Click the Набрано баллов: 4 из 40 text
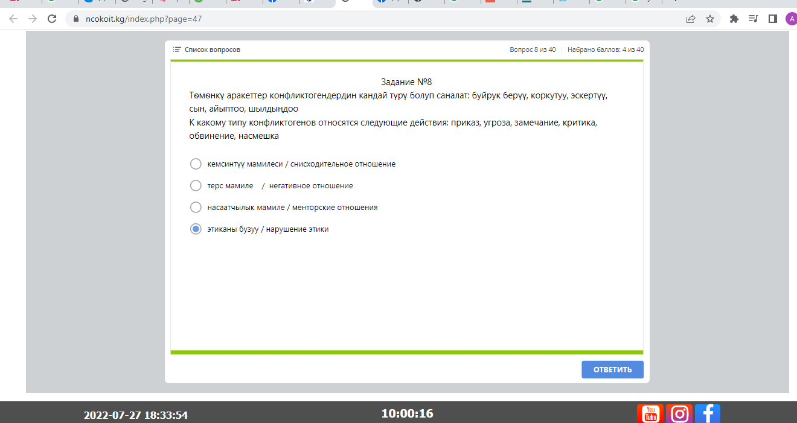797x423 pixels. (x=606, y=49)
